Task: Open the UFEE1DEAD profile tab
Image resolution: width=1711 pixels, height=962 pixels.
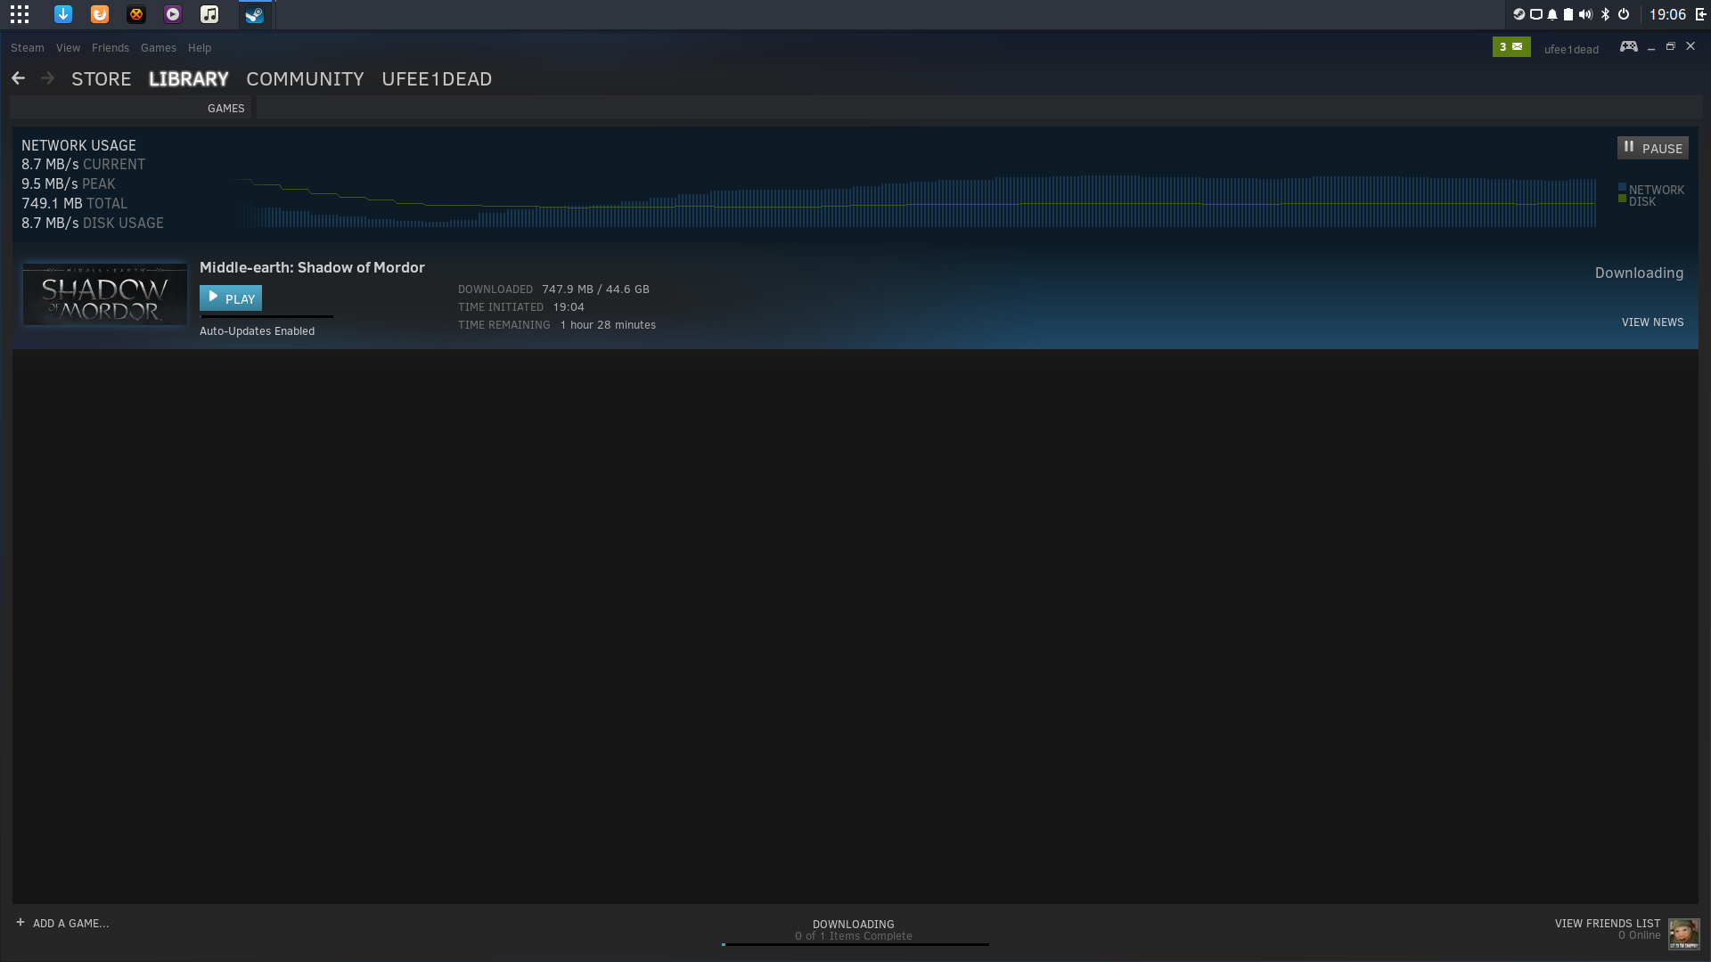Action: (x=437, y=78)
